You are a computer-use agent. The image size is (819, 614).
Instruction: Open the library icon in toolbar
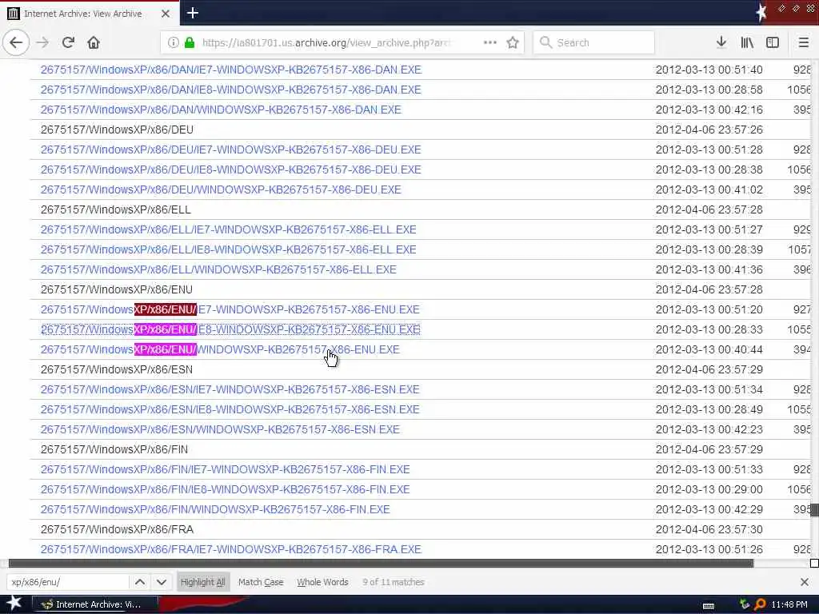point(747,42)
